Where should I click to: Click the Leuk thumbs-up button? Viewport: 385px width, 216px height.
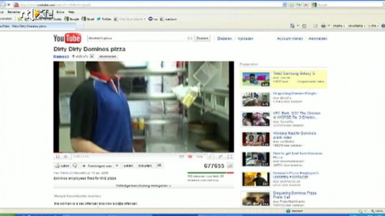pyautogui.click(x=62, y=166)
